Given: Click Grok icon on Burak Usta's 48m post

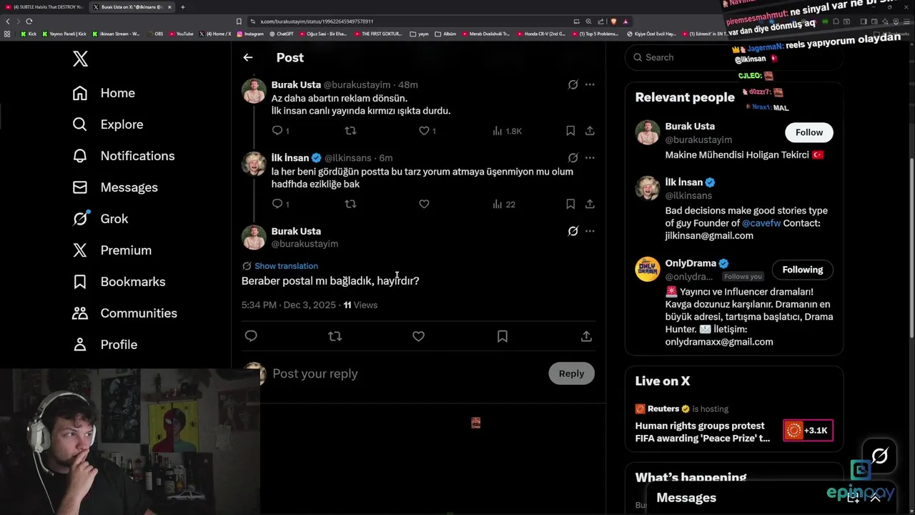Looking at the screenshot, I should pos(573,84).
